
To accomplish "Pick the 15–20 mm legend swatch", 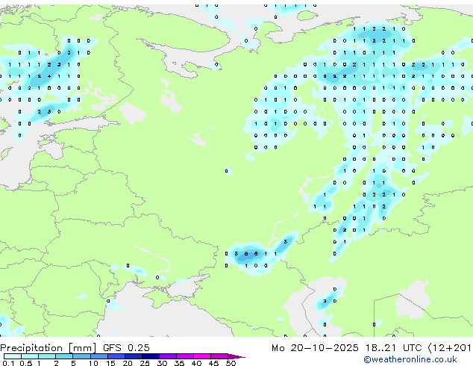I will tap(116, 356).
